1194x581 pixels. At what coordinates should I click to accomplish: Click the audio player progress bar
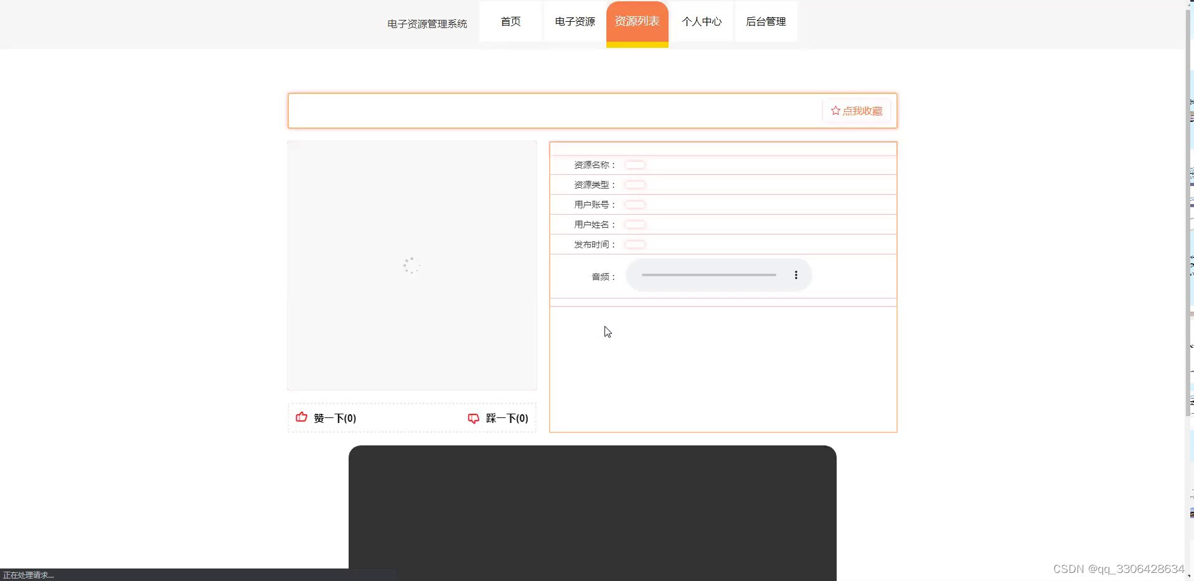(x=708, y=275)
